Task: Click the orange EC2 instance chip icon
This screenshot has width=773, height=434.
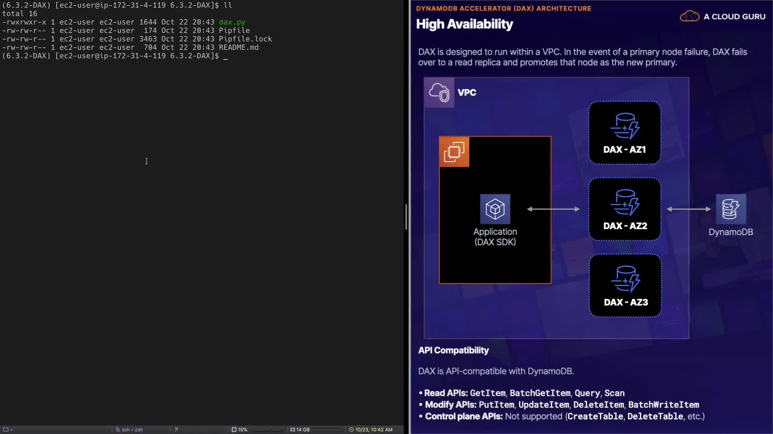Action: [454, 152]
